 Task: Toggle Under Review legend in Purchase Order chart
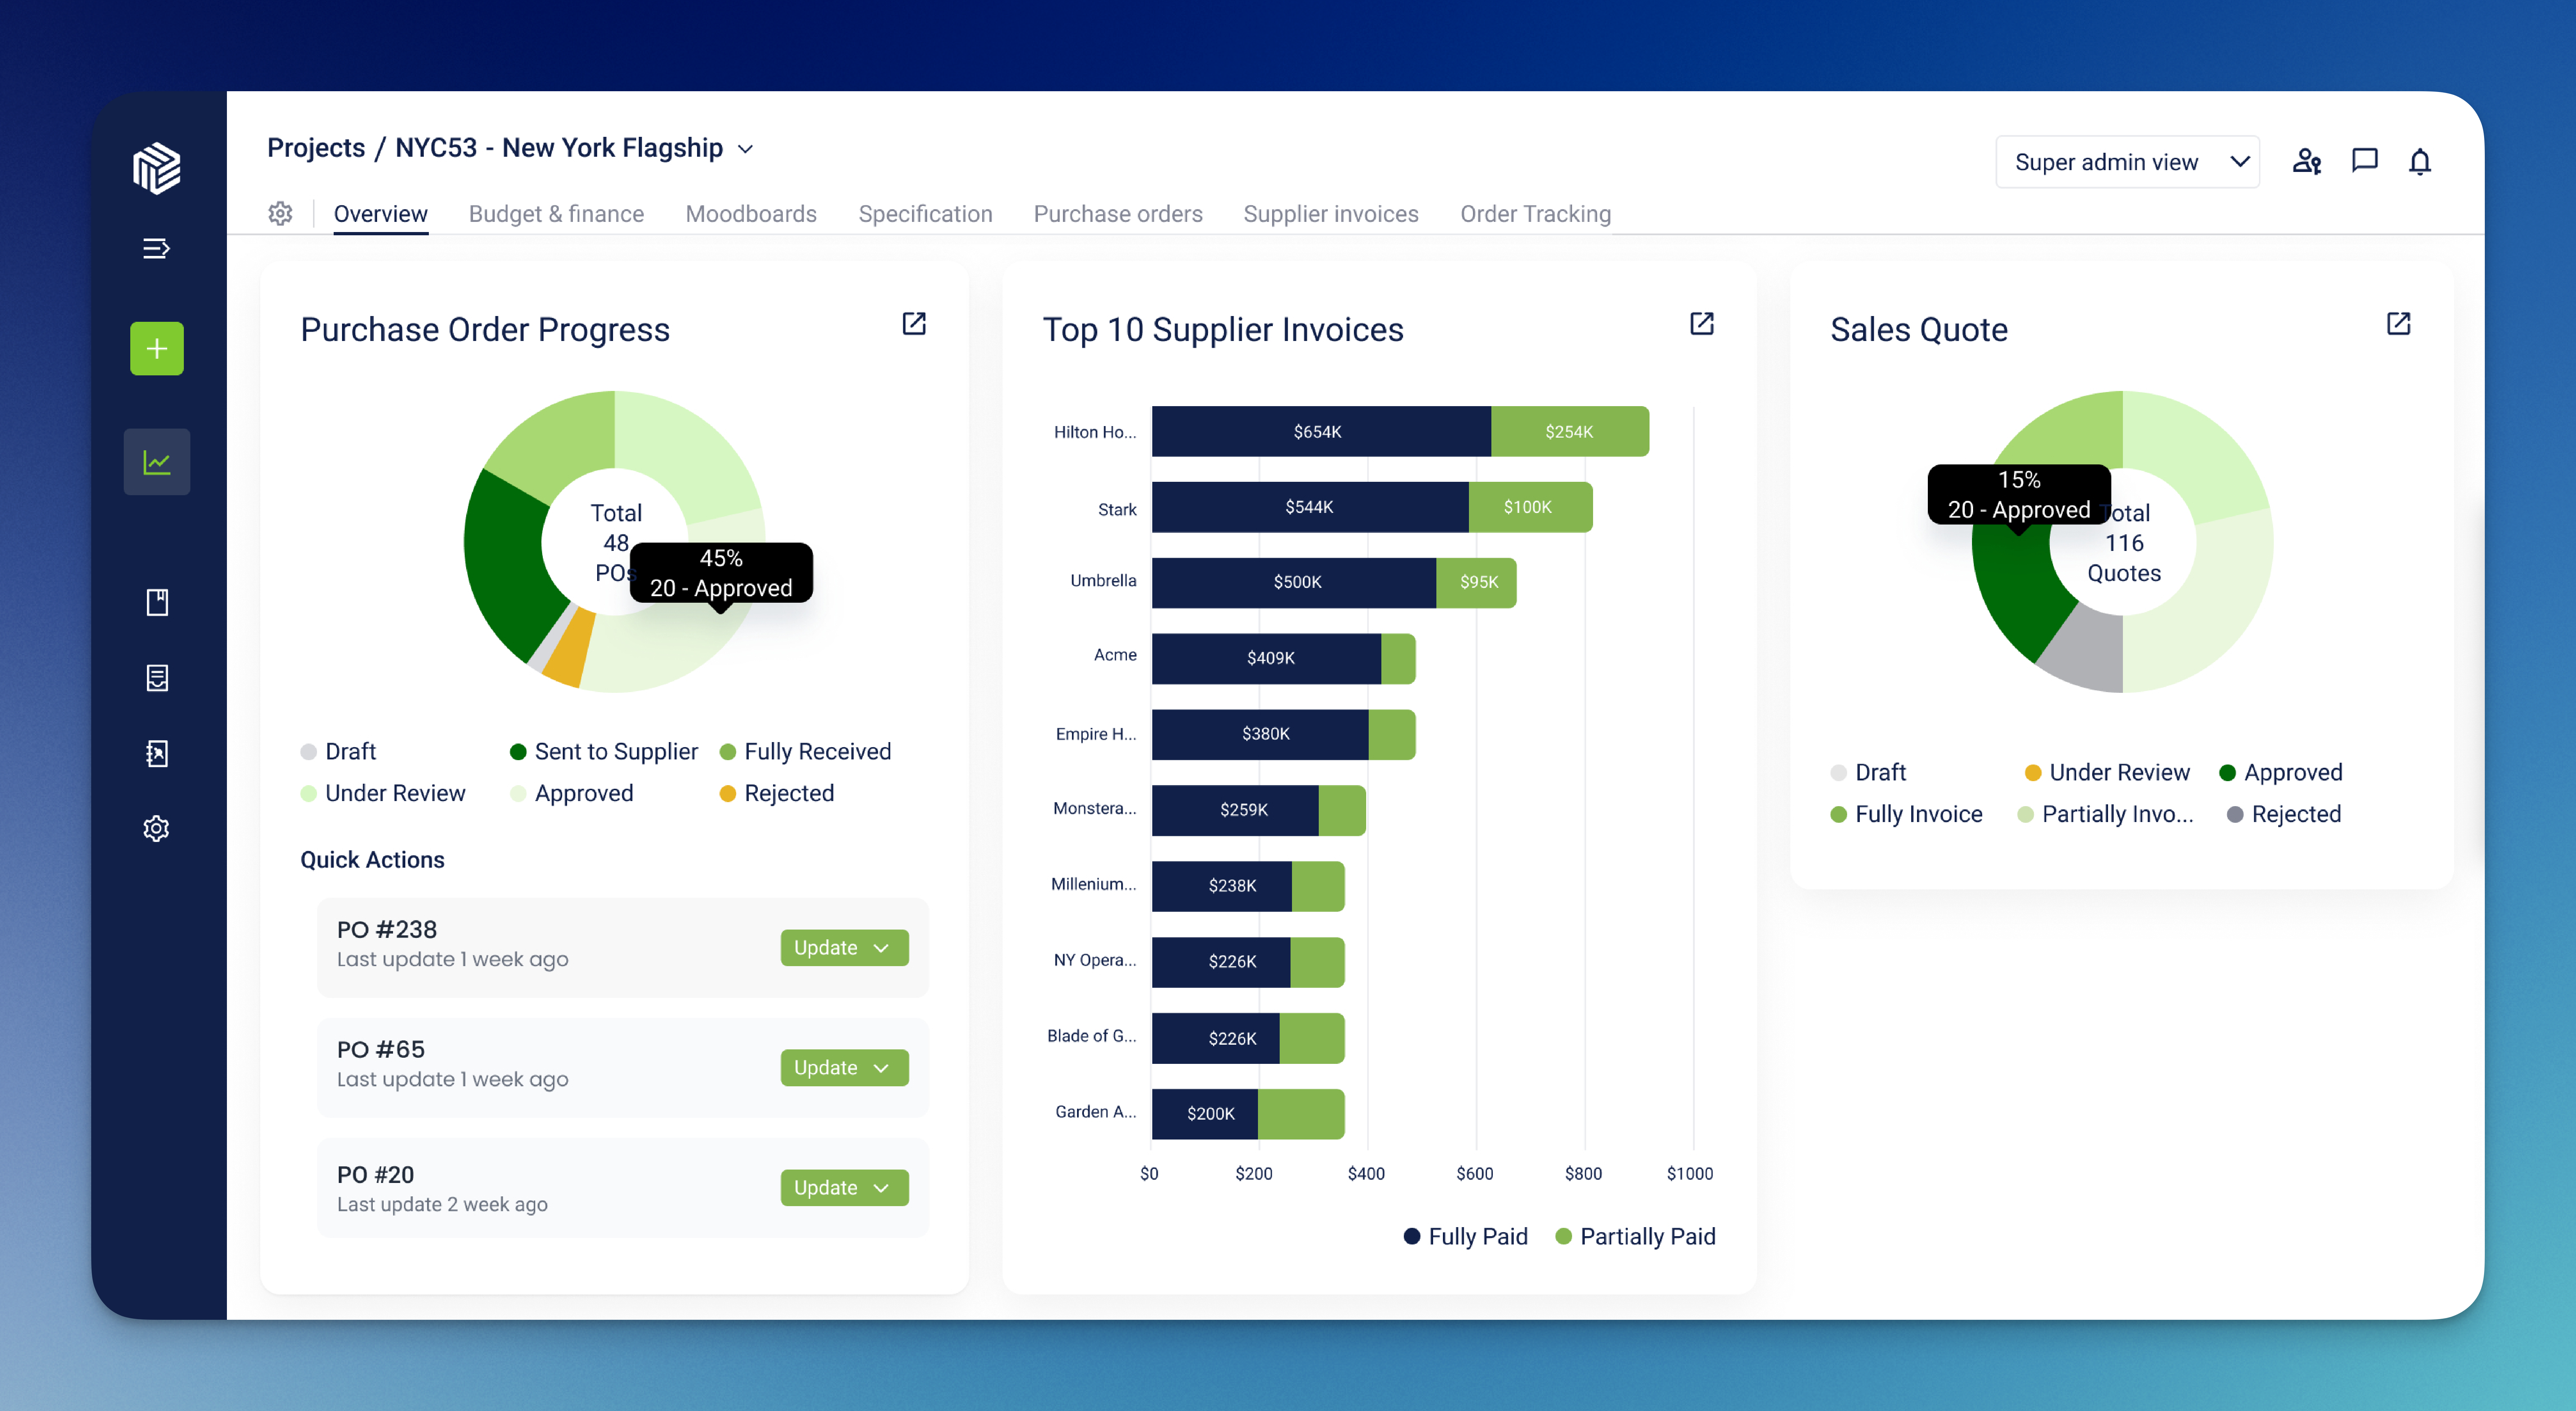pyautogui.click(x=383, y=793)
